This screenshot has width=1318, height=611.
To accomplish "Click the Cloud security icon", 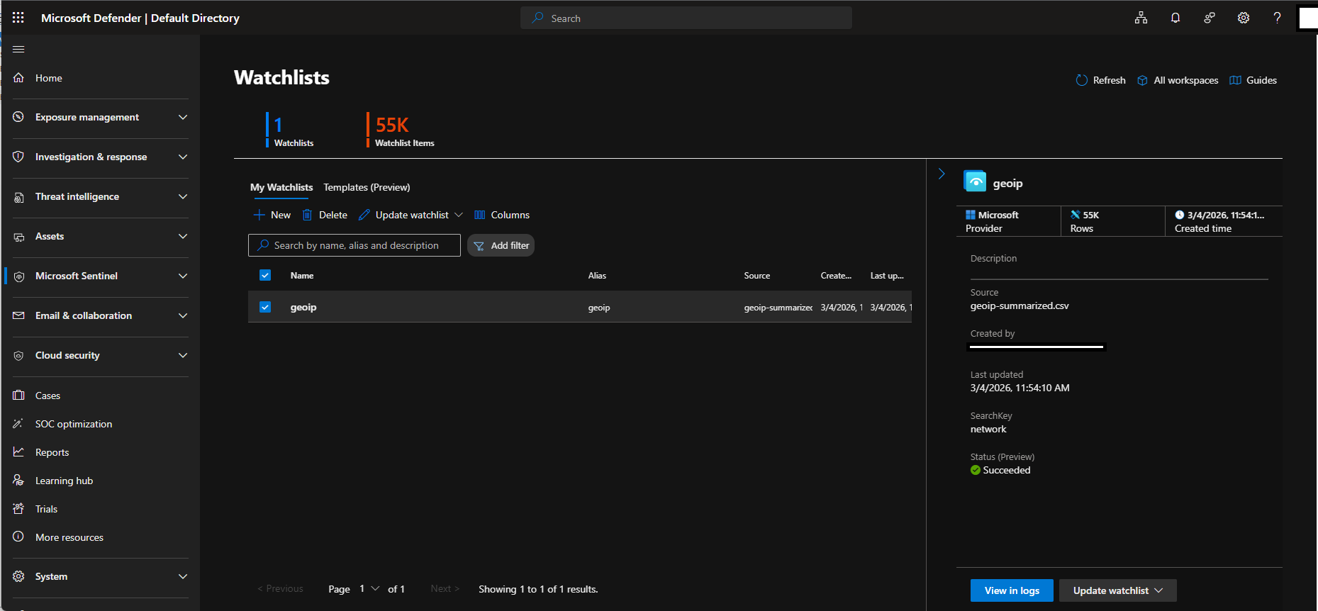I will [x=18, y=355].
